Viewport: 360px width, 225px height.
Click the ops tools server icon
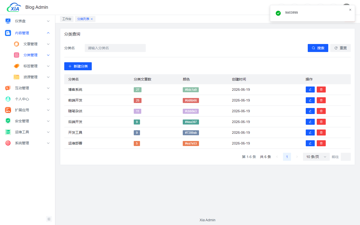pos(8,132)
